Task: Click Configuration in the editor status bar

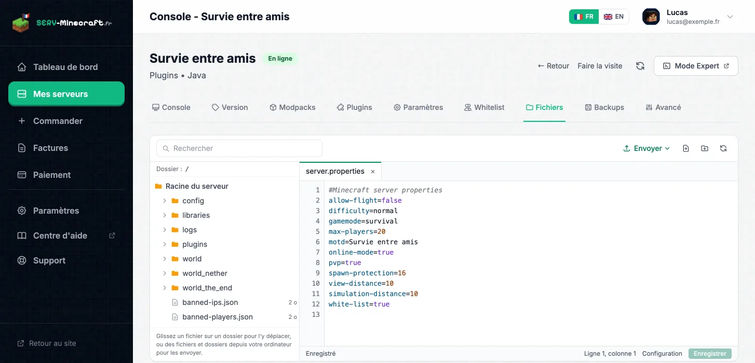Action: click(662, 354)
